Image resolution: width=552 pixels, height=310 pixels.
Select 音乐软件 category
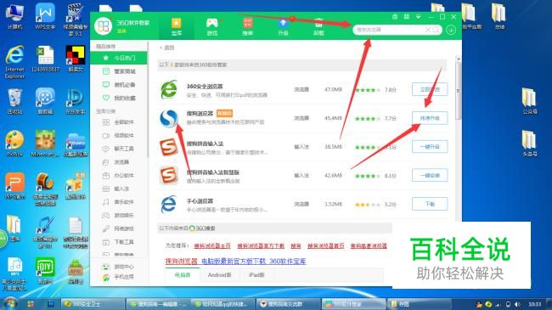pos(119,202)
